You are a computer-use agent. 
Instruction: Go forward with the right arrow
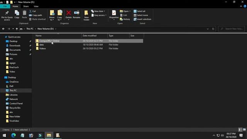9,29
